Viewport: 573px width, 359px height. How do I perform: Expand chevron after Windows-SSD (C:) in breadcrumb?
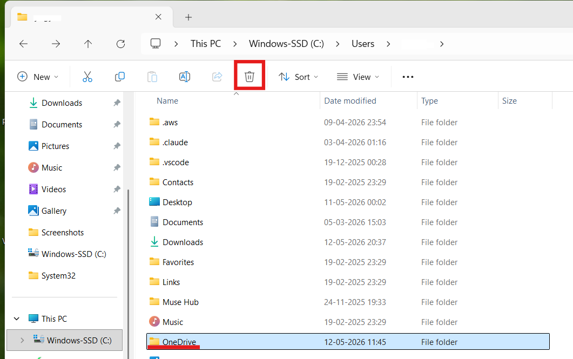pyautogui.click(x=338, y=44)
